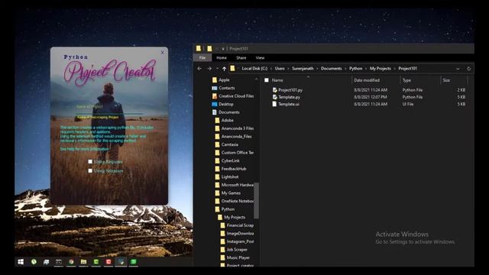Viewport: 489px width, 275px height.
Task: Click the Desktop icon in navigation pane
Action: tap(215, 104)
